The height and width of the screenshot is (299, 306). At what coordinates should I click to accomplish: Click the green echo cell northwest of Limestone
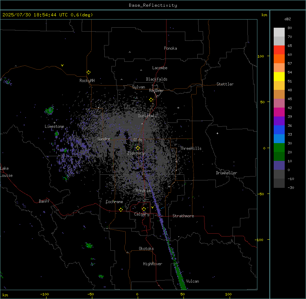click(x=49, y=110)
